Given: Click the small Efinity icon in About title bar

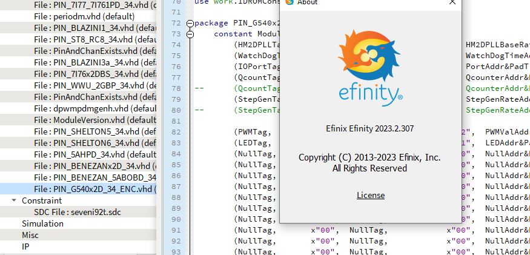Looking at the screenshot, I should (x=290, y=2).
